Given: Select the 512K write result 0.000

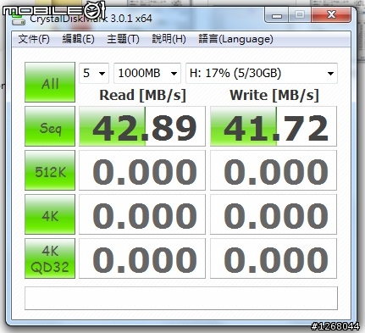Looking at the screenshot, I should (274, 170).
